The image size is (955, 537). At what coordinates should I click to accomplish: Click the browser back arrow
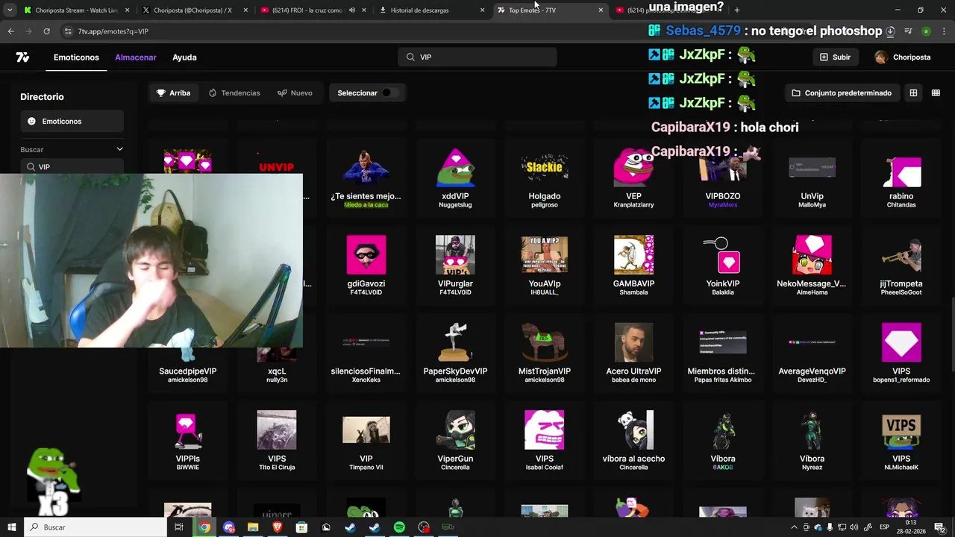(10, 31)
